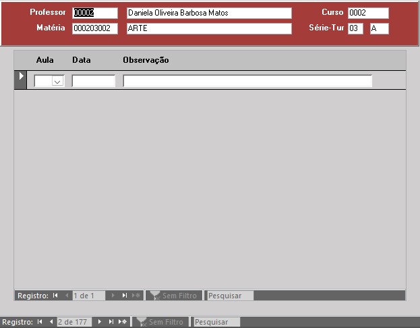Go to next record in main bottom navigator
The image size is (420, 328).
tap(99, 321)
